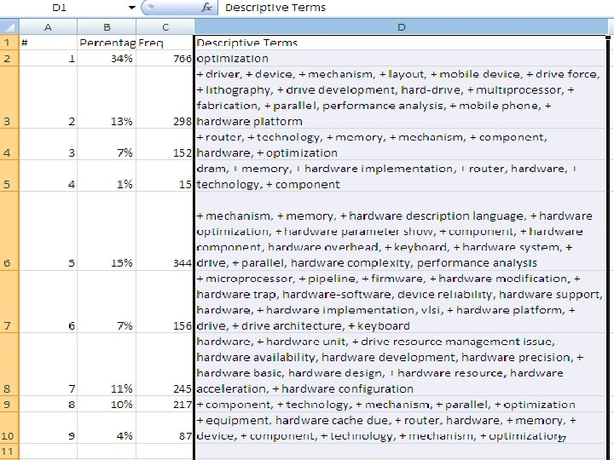Click the cell starting 'dram, + memory'
The height and width of the screenshot is (460, 614).
tap(401, 175)
